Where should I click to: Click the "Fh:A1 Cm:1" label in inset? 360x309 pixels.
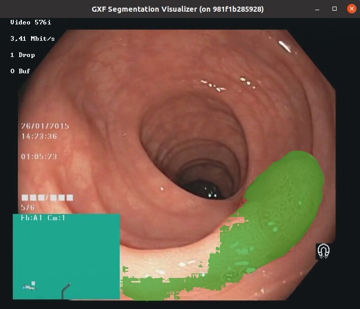pyautogui.click(x=43, y=218)
